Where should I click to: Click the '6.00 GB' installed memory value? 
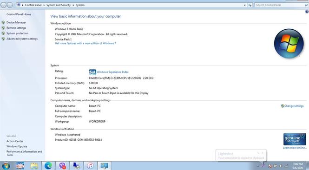(93, 83)
